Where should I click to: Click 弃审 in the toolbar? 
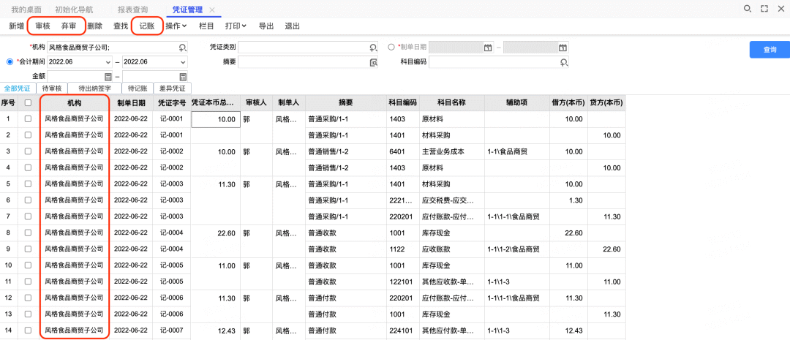pyautogui.click(x=69, y=26)
